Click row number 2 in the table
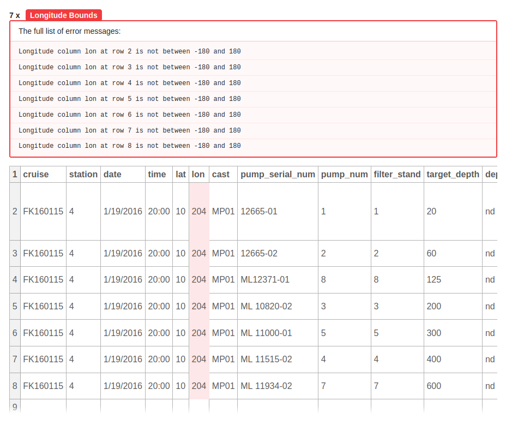The width and height of the screenshot is (524, 431). [15, 211]
